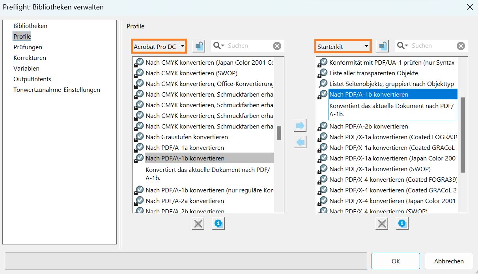The image size is (478, 274).
Task: Open the Starterkit library dropdown
Action: [x=343, y=47]
